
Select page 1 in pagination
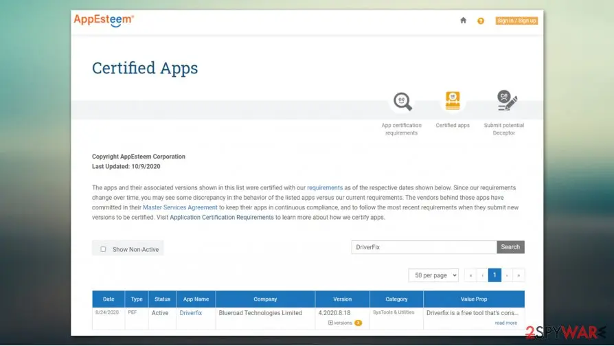pyautogui.click(x=494, y=275)
